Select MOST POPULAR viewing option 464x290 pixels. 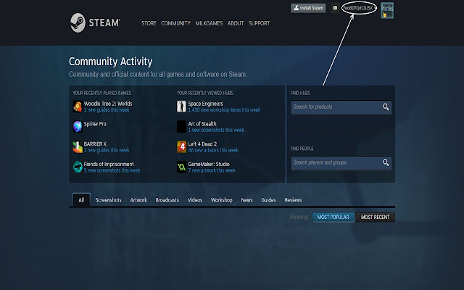pyautogui.click(x=333, y=217)
